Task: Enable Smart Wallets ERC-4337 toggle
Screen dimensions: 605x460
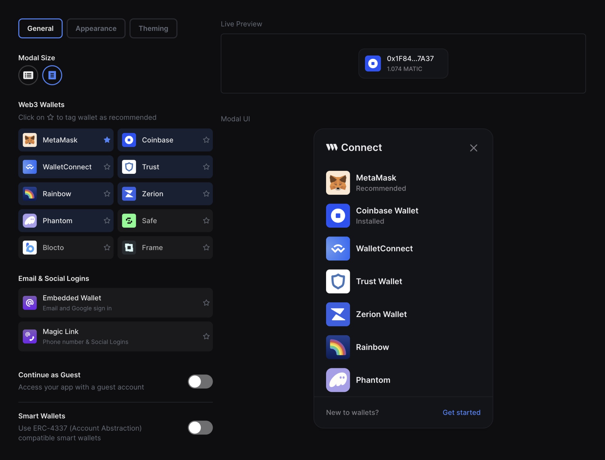Action: click(200, 428)
